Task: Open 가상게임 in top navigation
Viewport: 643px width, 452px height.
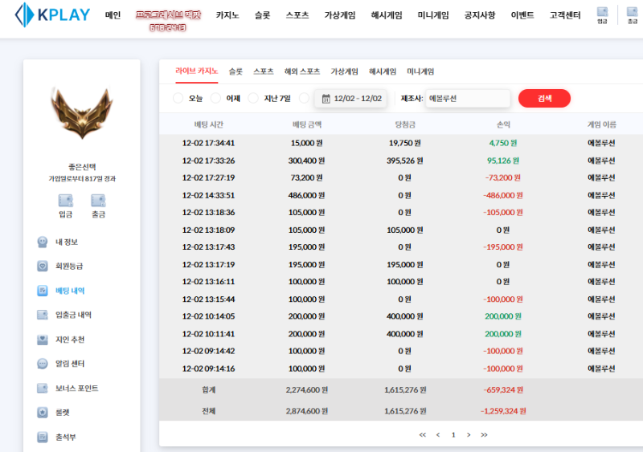Action: click(x=340, y=15)
